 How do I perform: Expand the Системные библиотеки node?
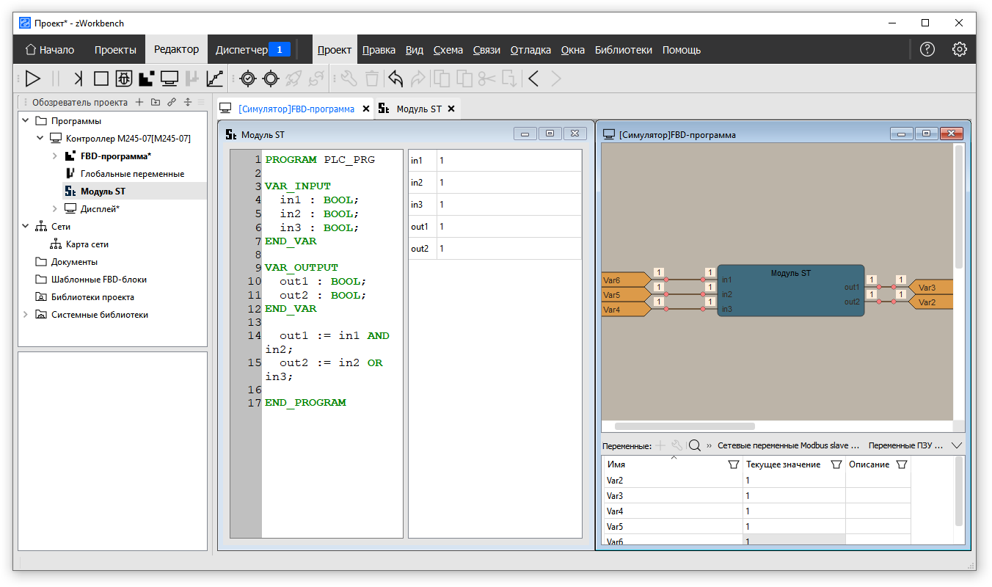click(x=26, y=315)
